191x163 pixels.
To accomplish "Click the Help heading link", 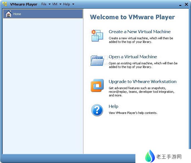I will pyautogui.click(x=113, y=106).
